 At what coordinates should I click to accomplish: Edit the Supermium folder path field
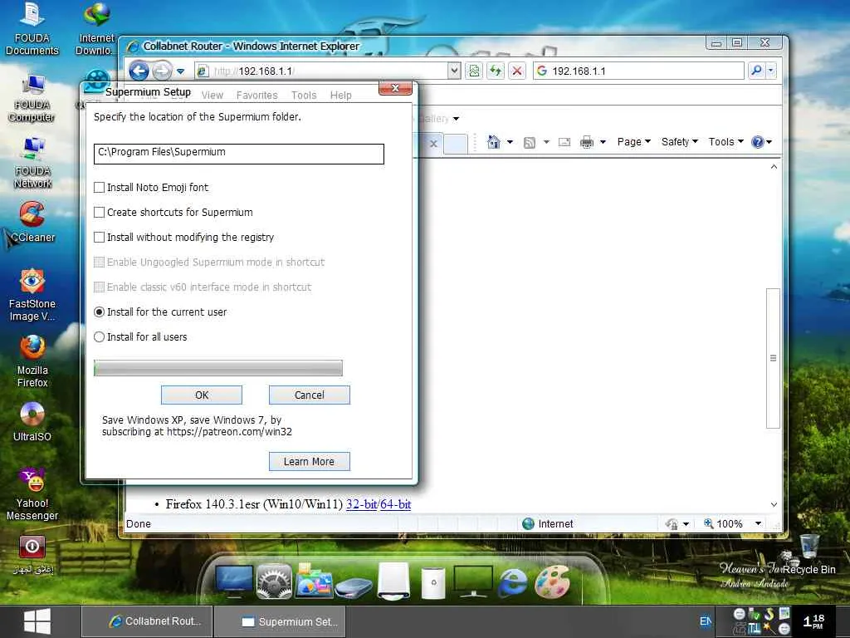tap(238, 154)
